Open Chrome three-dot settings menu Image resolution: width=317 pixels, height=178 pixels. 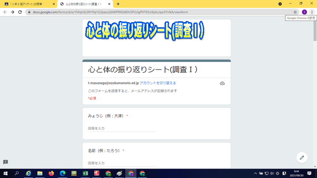312,12
